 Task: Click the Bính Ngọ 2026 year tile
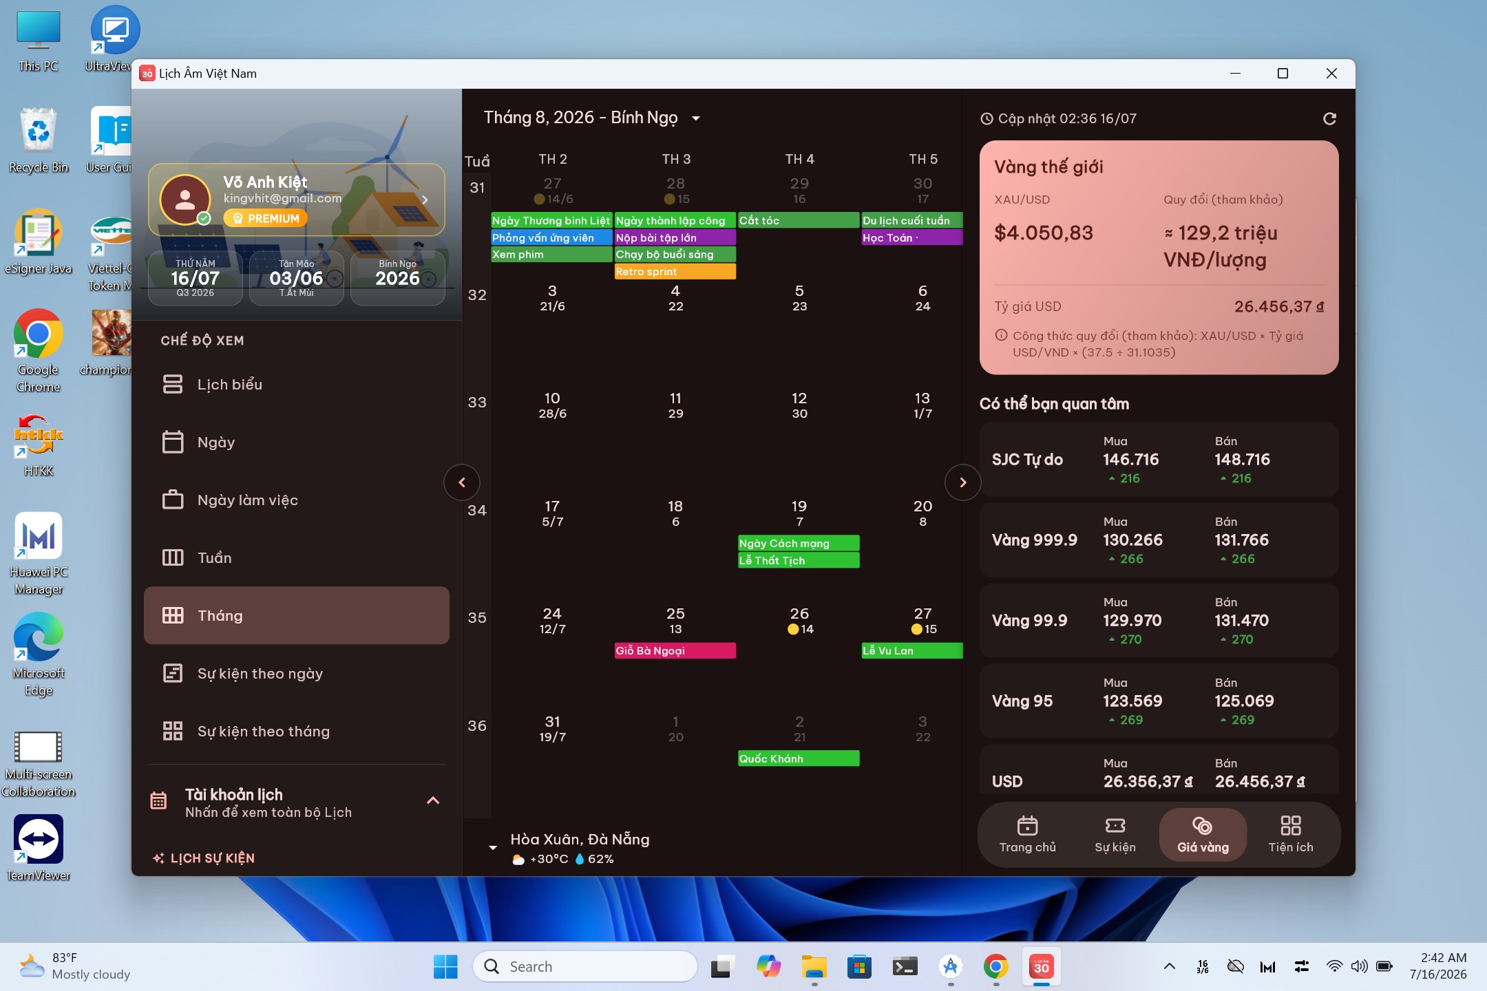click(397, 278)
